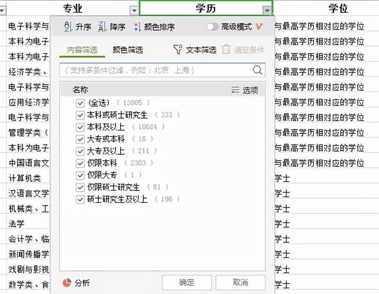Image resolution: width=379 pixels, height=294 pixels.
Task: Select cell 汉语言文学 in 专业 column
Action: point(28,194)
